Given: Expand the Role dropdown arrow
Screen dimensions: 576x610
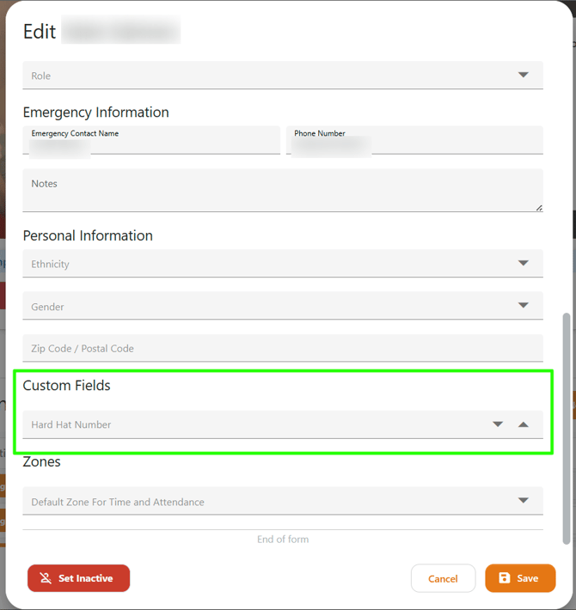Looking at the screenshot, I should point(524,76).
